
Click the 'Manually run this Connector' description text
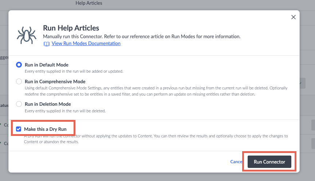point(142,36)
